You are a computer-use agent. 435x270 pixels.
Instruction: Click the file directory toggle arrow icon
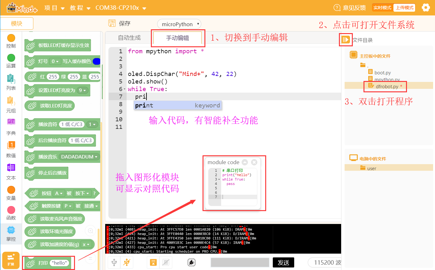346,40
